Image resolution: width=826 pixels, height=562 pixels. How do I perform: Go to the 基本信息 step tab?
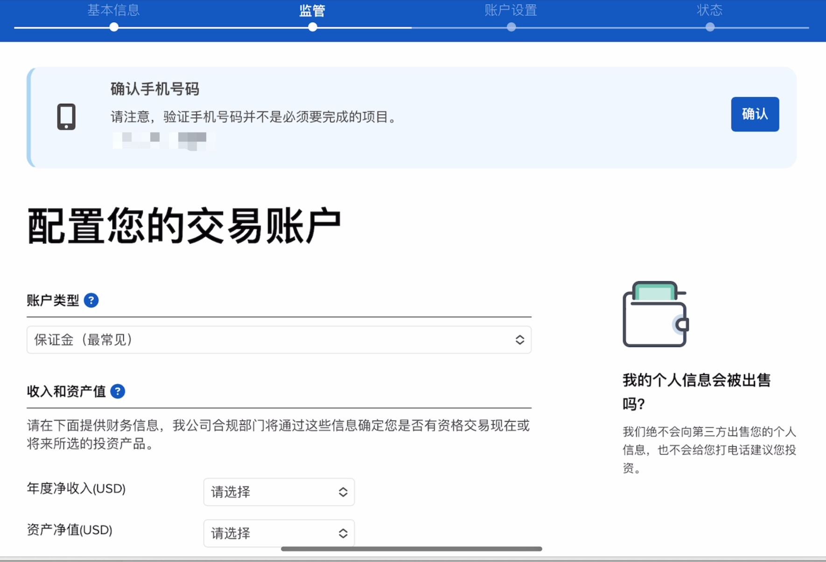click(x=113, y=10)
